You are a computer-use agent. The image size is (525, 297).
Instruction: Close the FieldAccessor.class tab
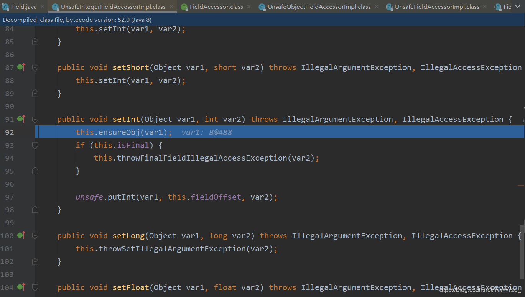[x=250, y=7]
